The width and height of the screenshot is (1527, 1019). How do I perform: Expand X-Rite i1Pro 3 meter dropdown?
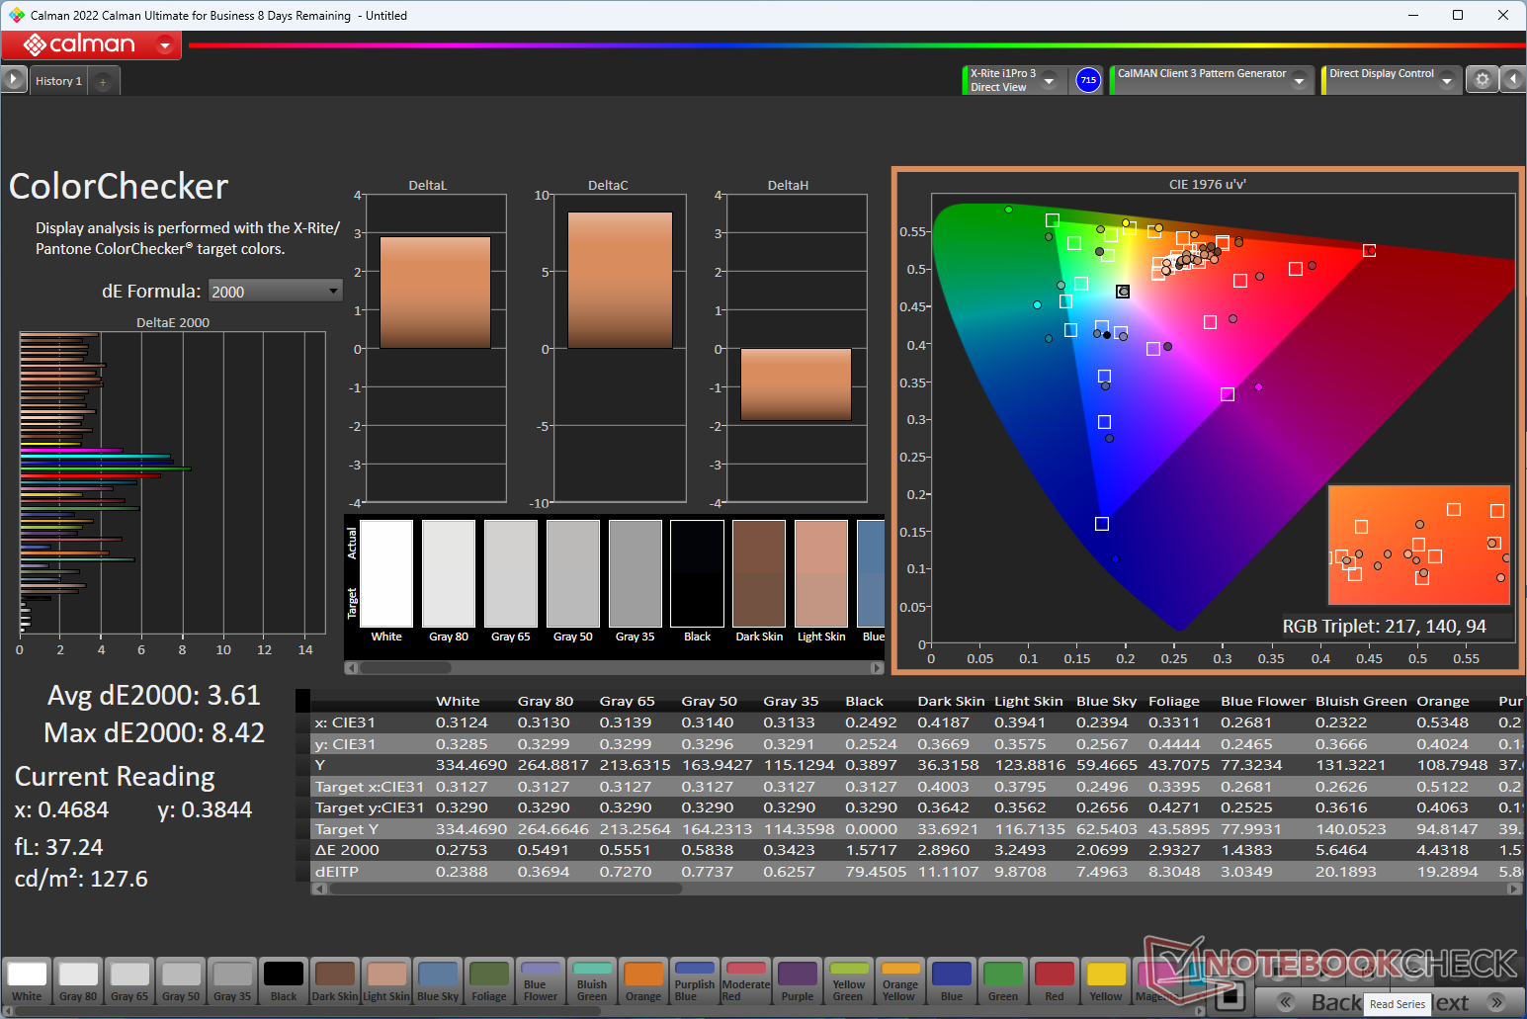coord(1050,81)
